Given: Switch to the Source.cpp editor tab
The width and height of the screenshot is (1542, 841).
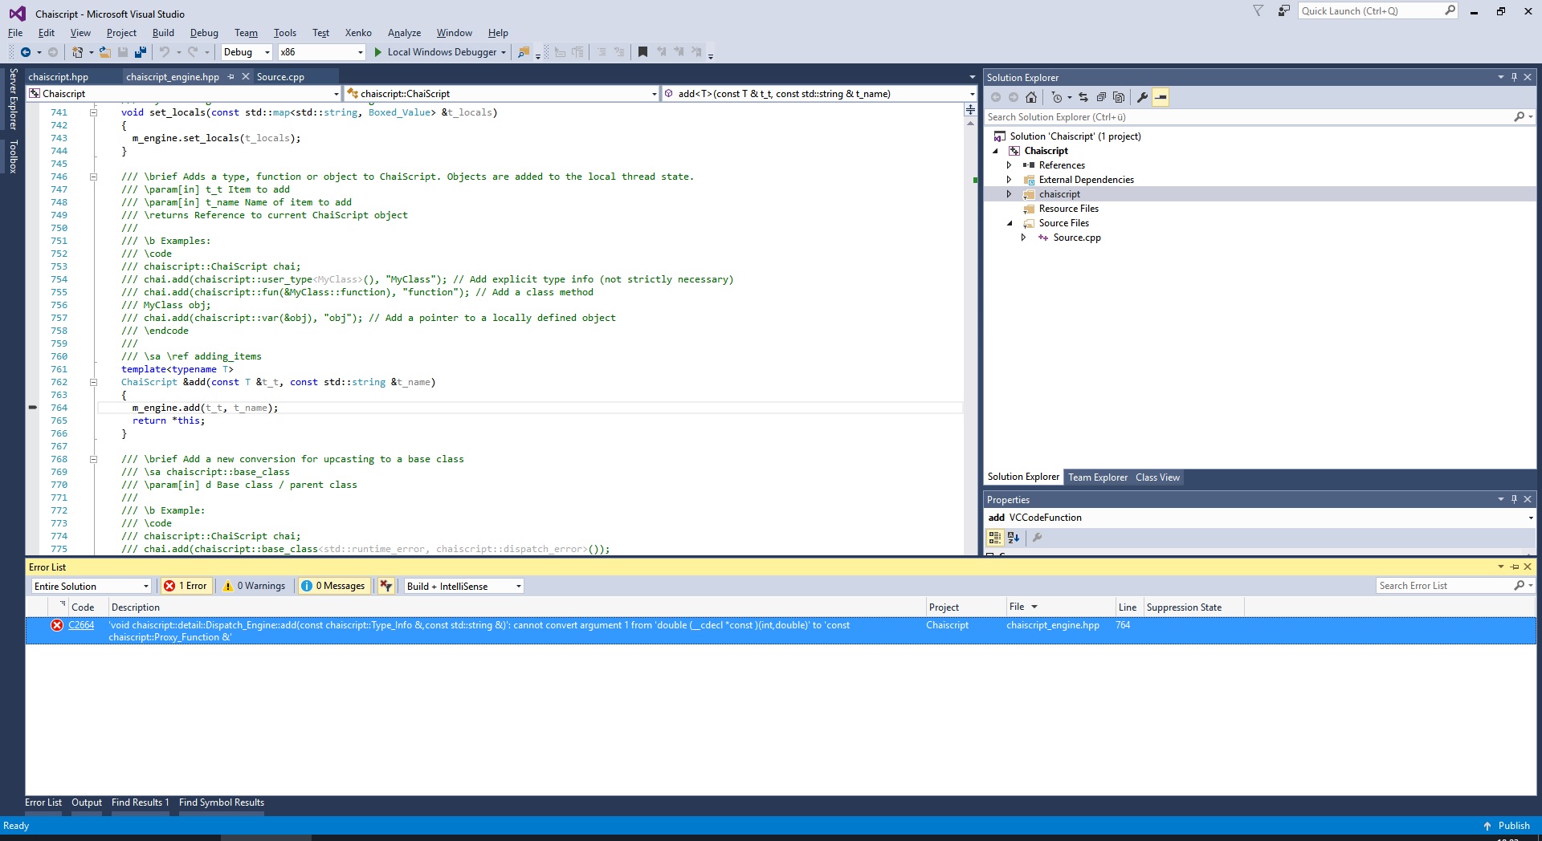Looking at the screenshot, I should click(280, 77).
